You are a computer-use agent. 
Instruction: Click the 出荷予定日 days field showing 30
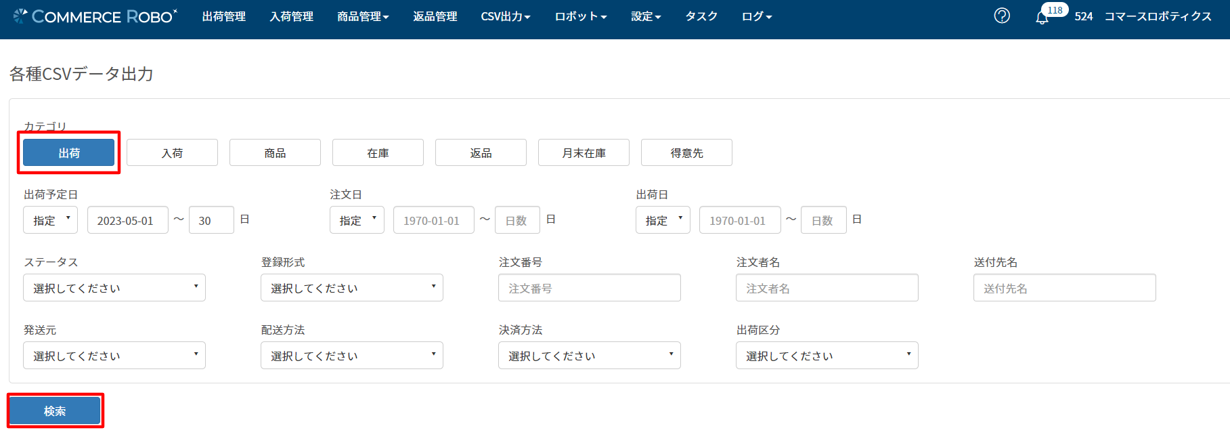(211, 220)
